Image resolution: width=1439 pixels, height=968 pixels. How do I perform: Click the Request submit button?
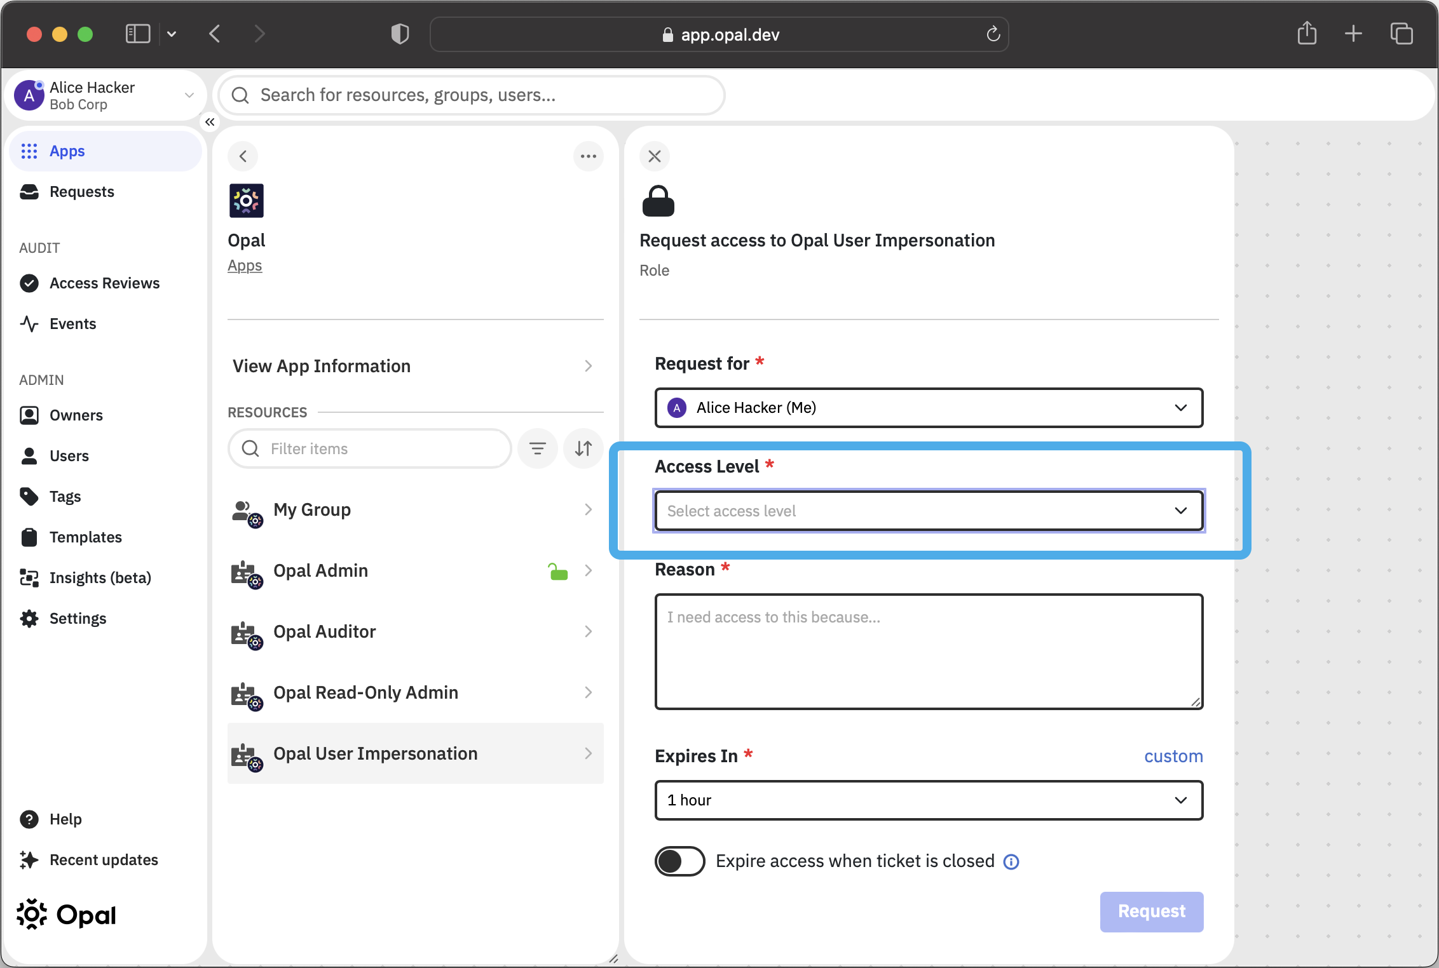[1152, 912]
